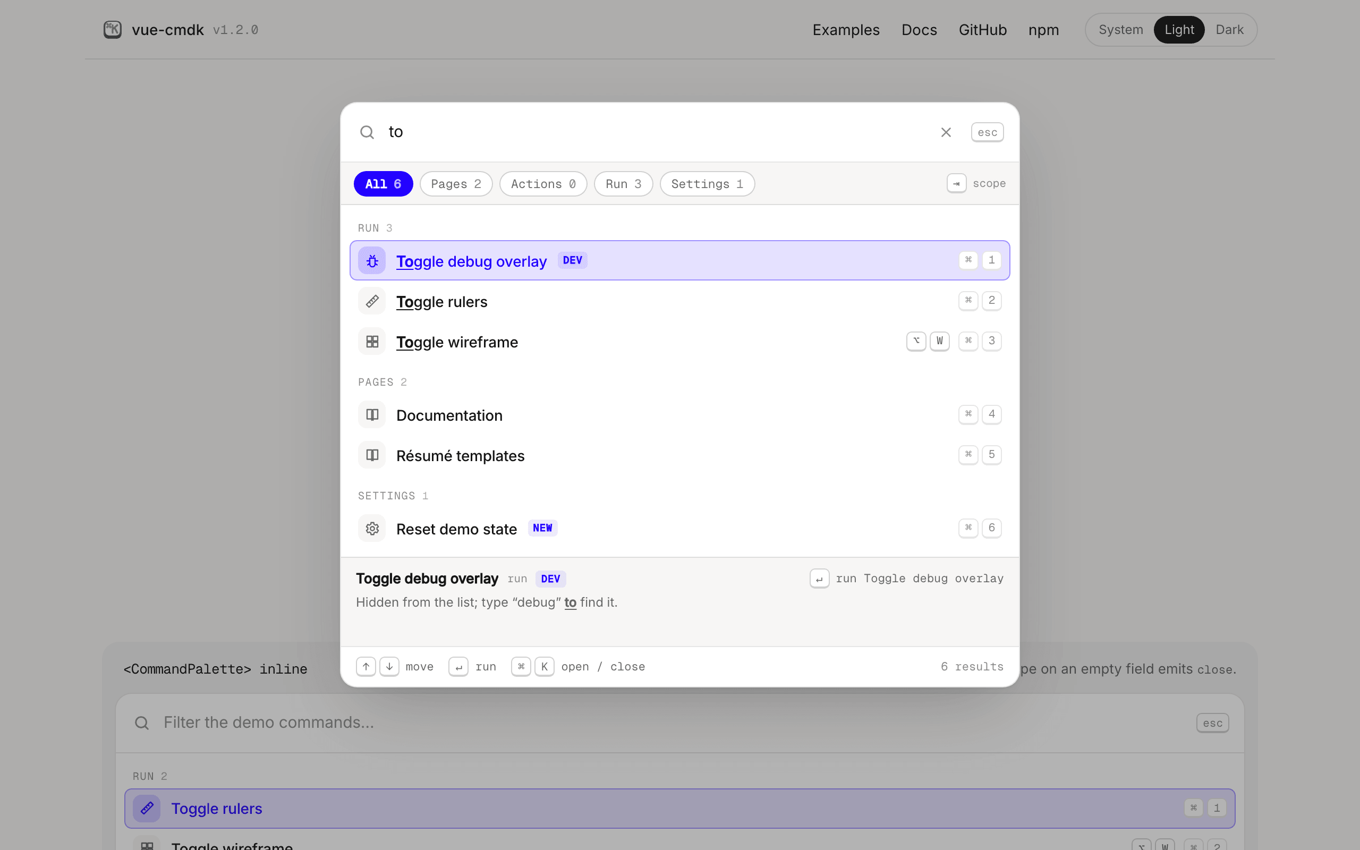Image resolution: width=1360 pixels, height=850 pixels.
Task: Click the vue-cmdk logo icon
Action: click(x=113, y=29)
